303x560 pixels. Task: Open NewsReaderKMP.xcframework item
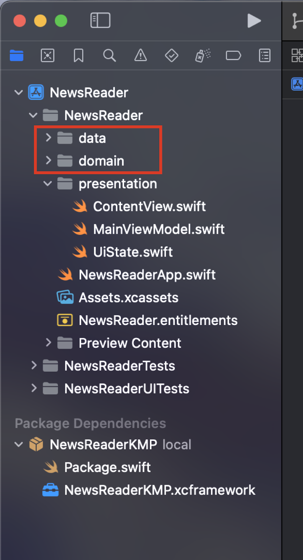click(x=149, y=490)
